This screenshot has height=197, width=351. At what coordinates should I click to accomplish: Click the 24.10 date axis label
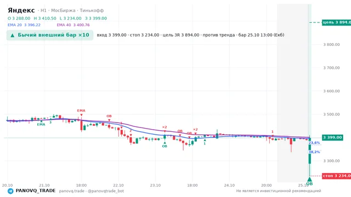coord(229,185)
